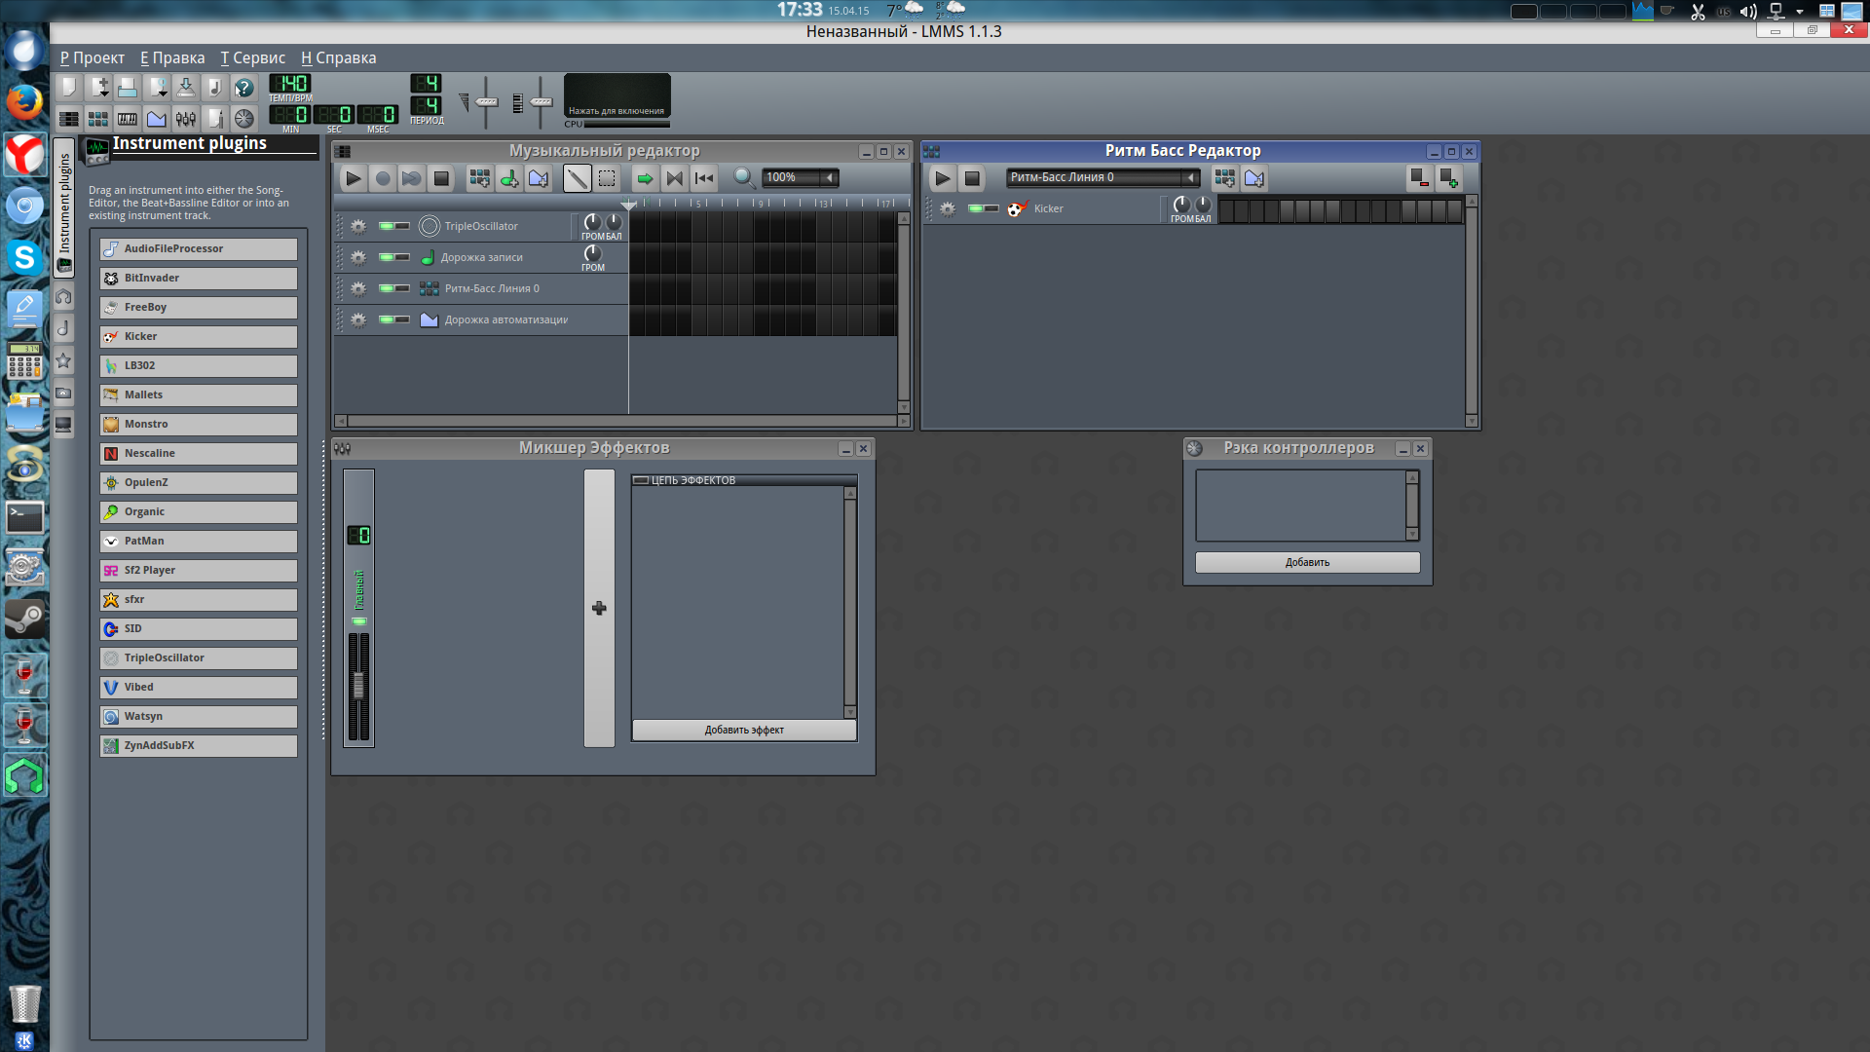This screenshot has height=1052, width=1870.
Task: Mute the Дорожка записи track
Action: pyautogui.click(x=388, y=257)
